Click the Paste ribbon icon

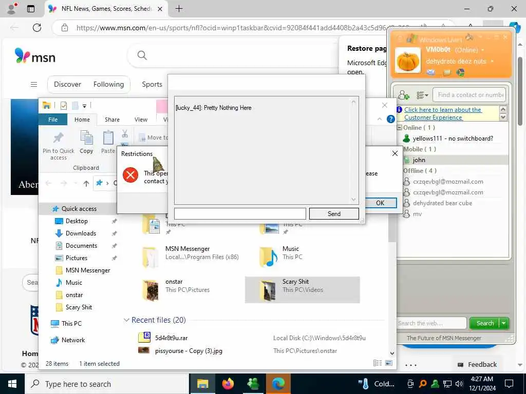(108, 142)
